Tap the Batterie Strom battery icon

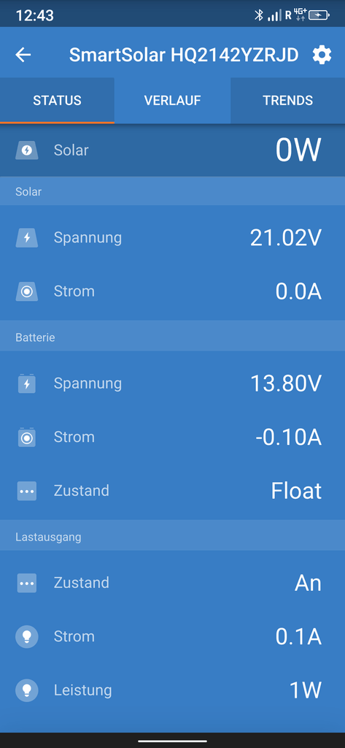[27, 437]
